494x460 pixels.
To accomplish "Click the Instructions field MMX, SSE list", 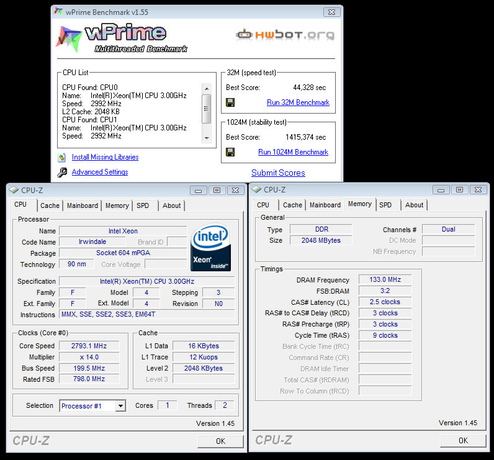I will pos(147,315).
